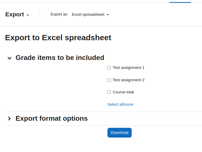Check the Test assignment 2 checkbox
This screenshot has width=202, height=152.
[x=109, y=80]
